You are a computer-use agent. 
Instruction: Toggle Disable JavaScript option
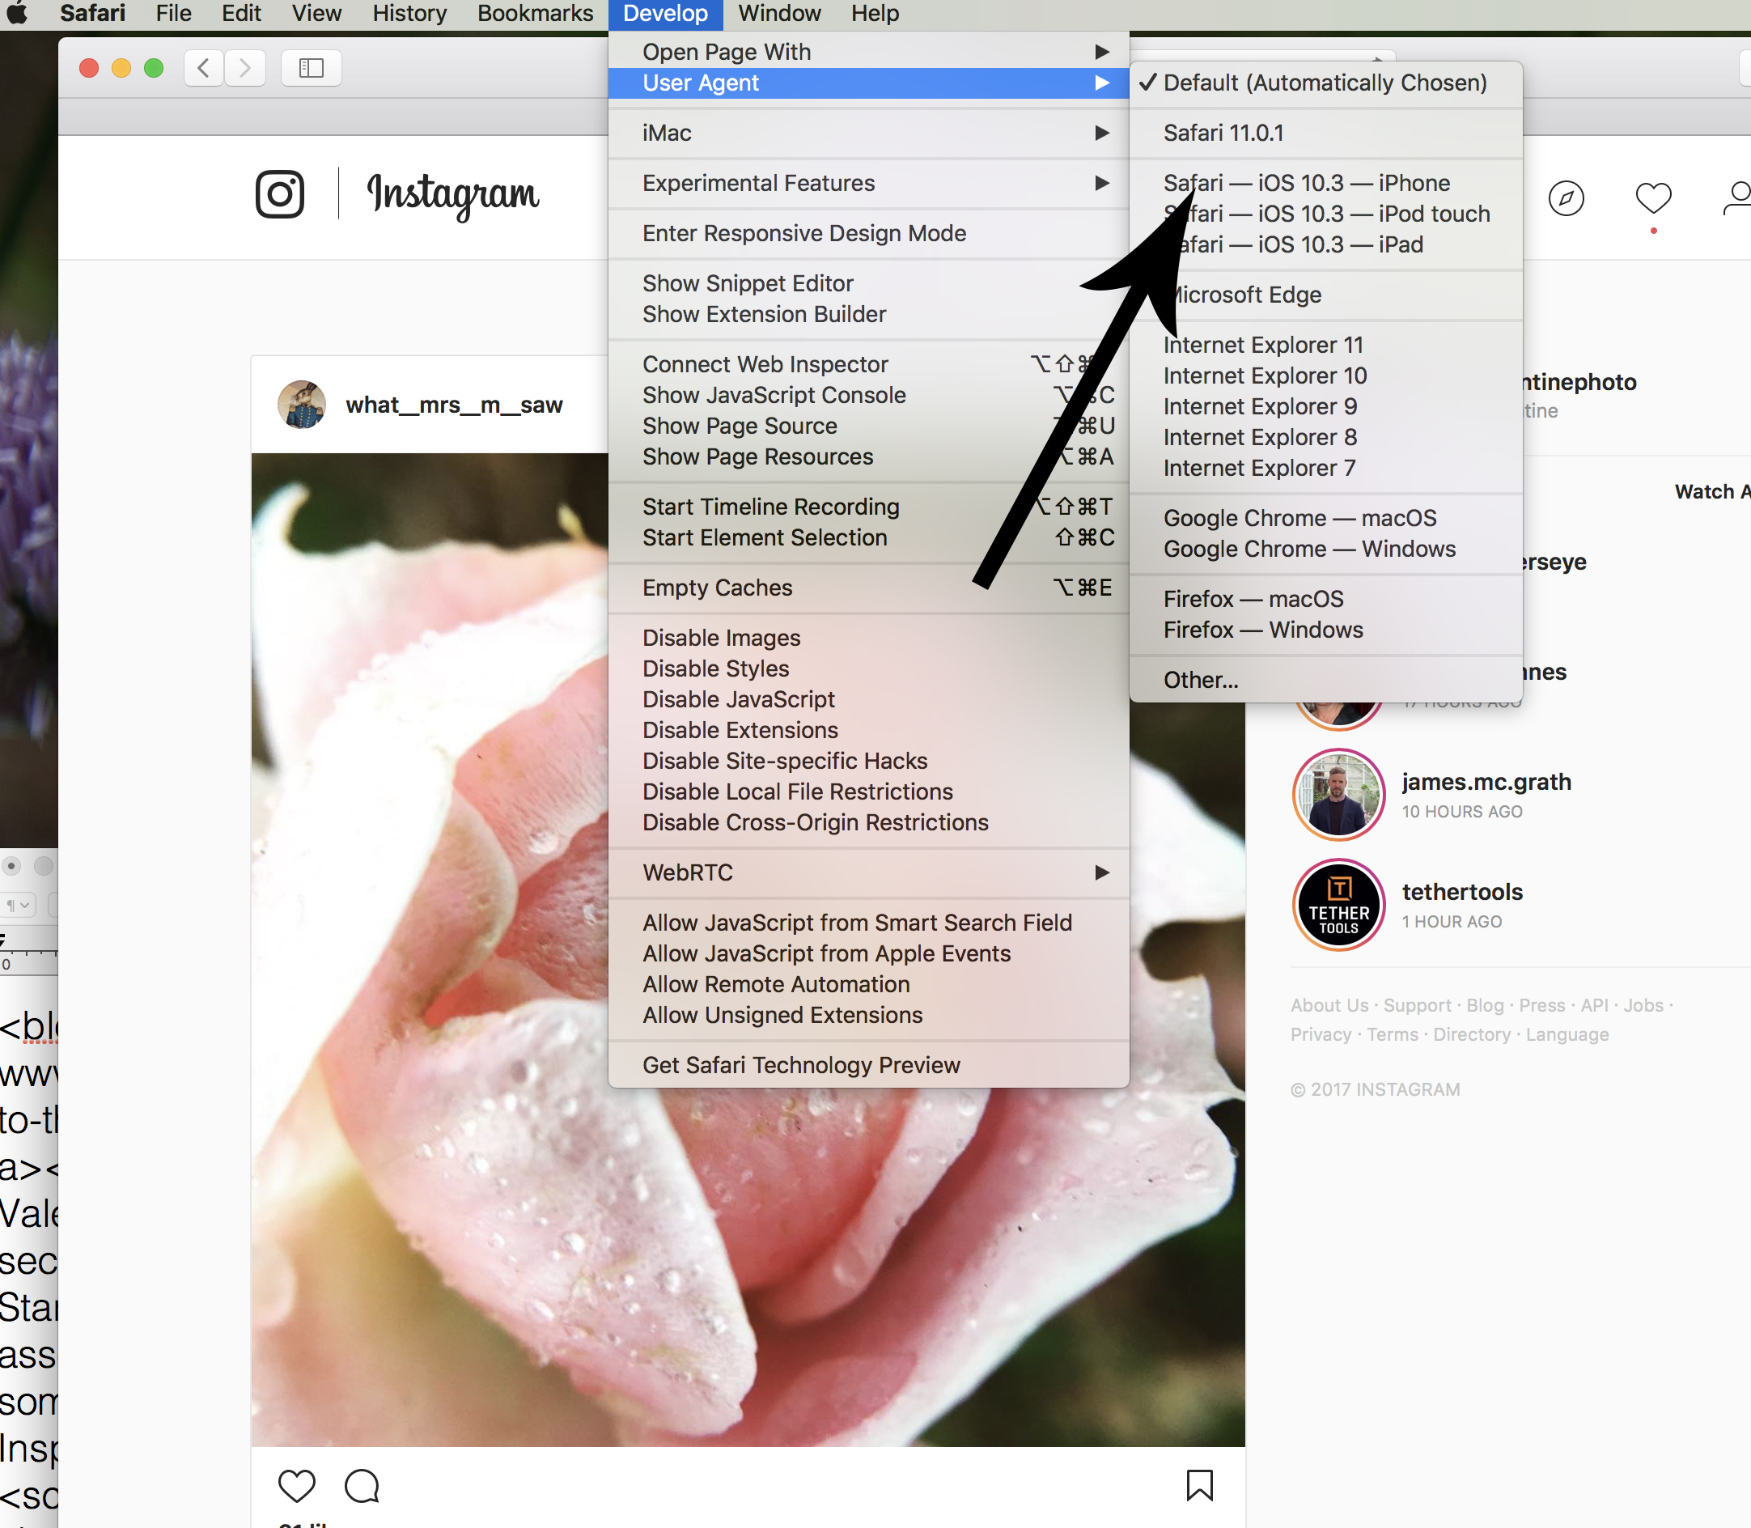[x=869, y=699]
